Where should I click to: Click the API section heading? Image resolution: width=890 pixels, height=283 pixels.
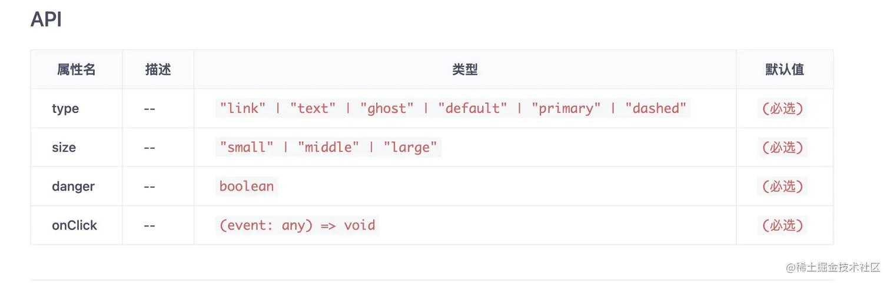[46, 20]
